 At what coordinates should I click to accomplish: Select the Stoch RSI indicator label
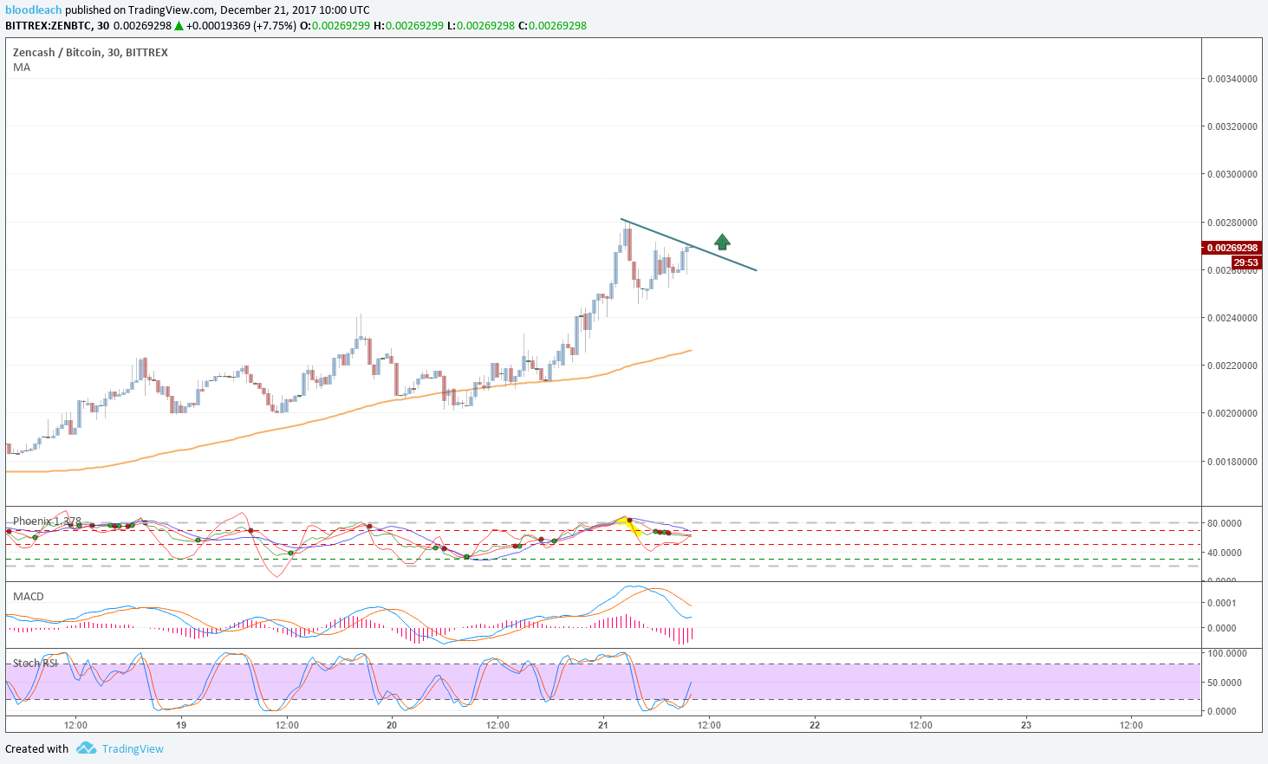[36, 663]
